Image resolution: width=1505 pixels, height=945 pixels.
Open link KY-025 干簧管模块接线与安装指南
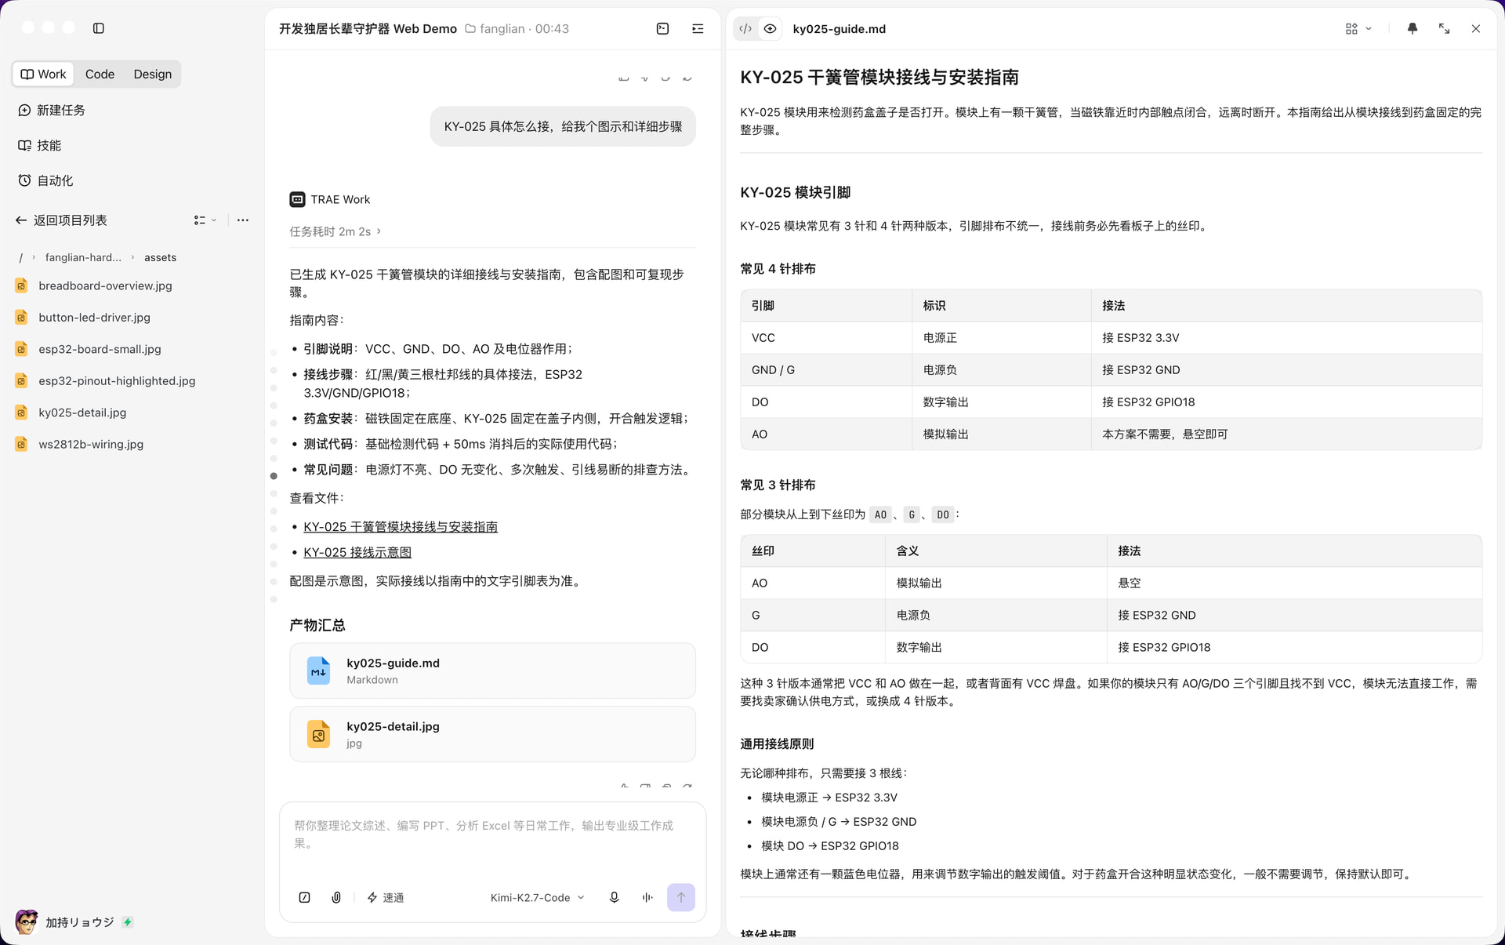point(401,527)
